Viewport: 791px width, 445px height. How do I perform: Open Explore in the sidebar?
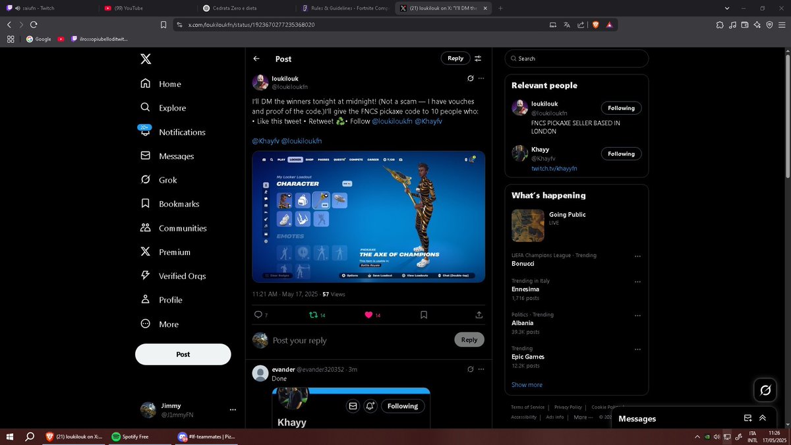pyautogui.click(x=163, y=108)
